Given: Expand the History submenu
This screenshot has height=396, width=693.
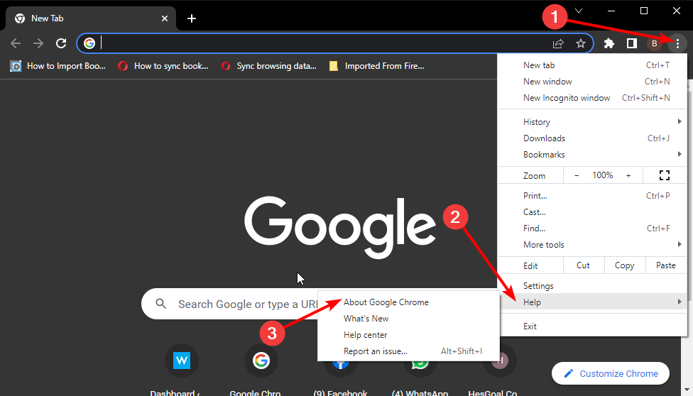Looking at the screenshot, I should [592, 121].
